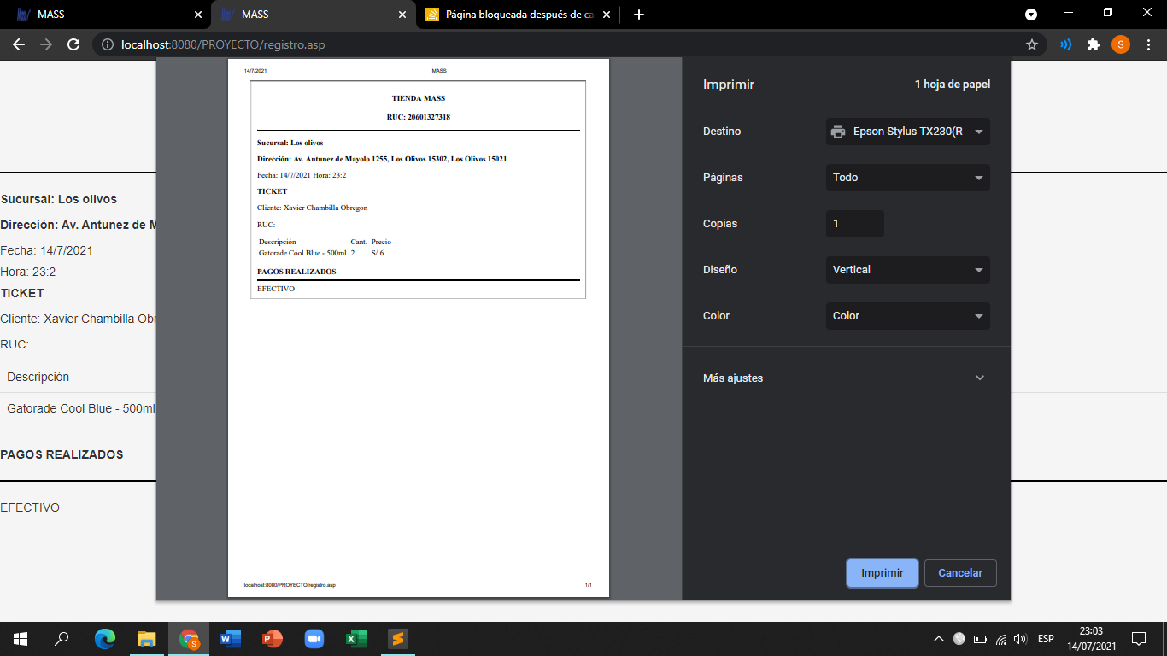This screenshot has width=1167, height=656.
Task: Close the second MASS tab
Action: (x=402, y=15)
